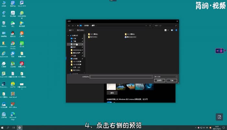Open the Microsoft Edge desktop shortcut
Viewport: 227px width, 130px height.
click(13, 116)
